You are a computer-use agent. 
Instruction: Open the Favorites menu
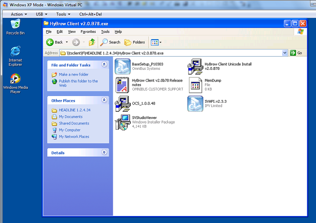pyautogui.click(x=88, y=32)
